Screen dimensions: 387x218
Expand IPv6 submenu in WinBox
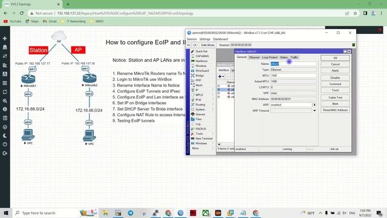coord(213,99)
